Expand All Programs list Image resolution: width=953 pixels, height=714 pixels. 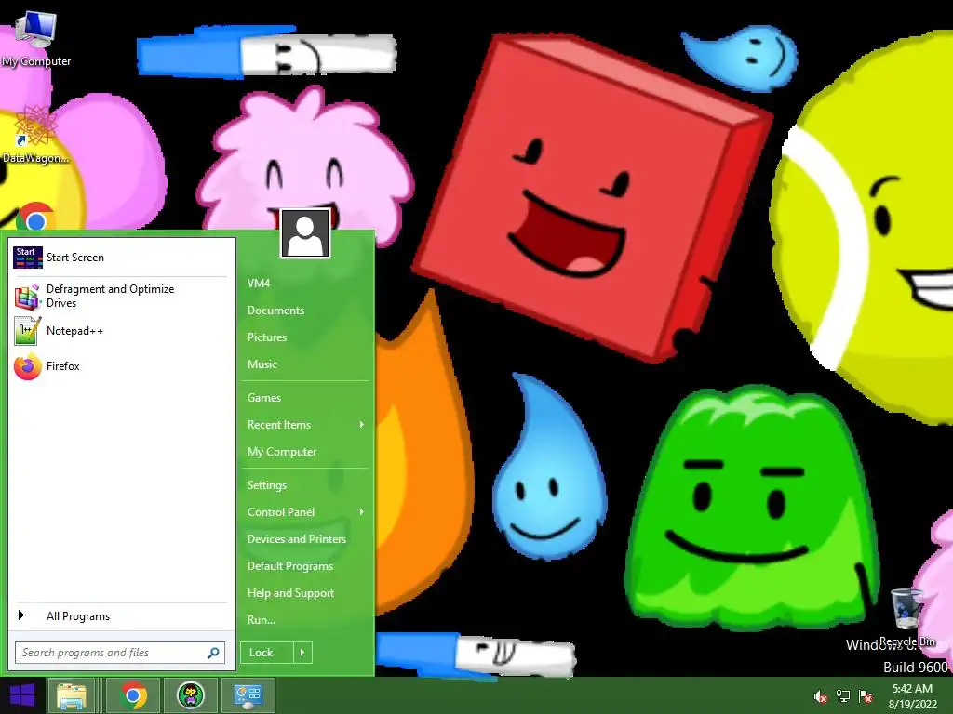(21, 615)
